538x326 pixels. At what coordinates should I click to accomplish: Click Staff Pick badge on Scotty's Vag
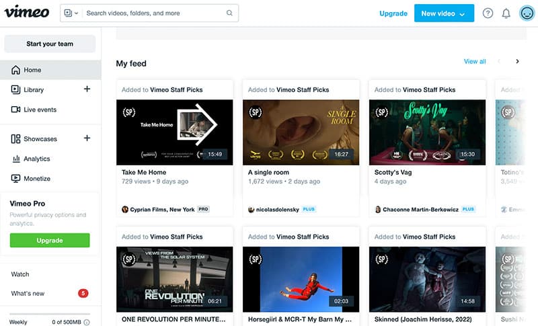pos(381,112)
